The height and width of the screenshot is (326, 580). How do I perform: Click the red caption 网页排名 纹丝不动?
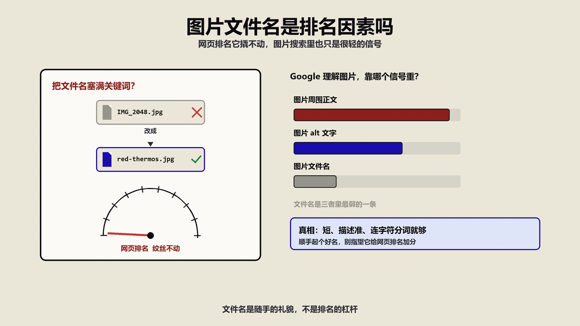[x=150, y=248]
